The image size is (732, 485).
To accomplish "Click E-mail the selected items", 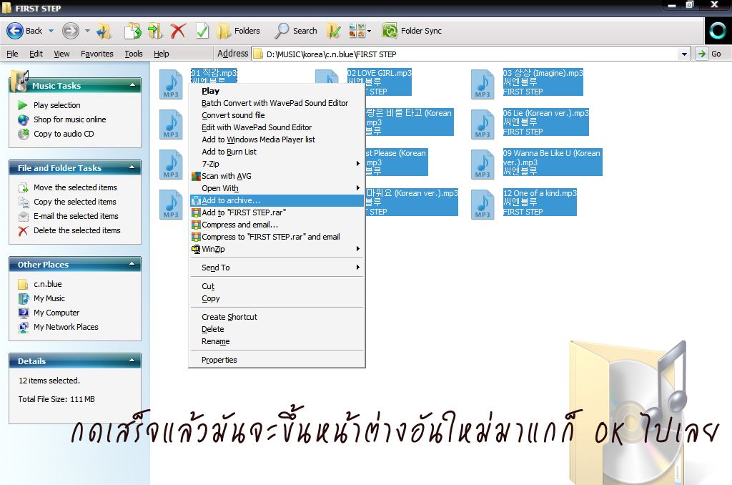I will pos(76,216).
